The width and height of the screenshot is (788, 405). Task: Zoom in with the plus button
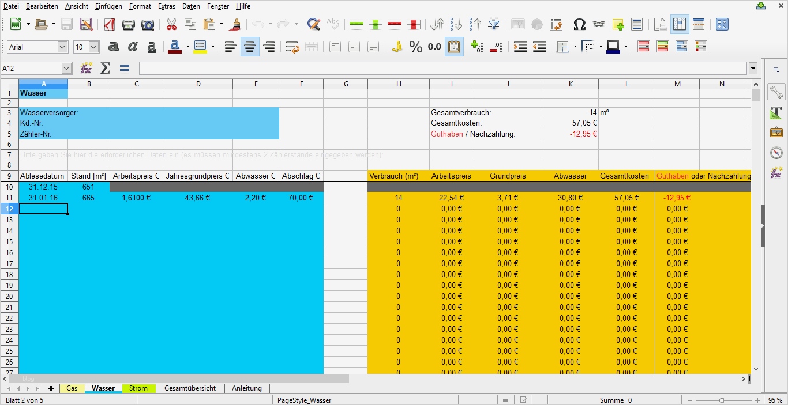click(x=757, y=400)
